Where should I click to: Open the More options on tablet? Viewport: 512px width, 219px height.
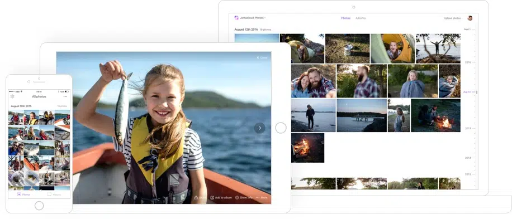point(262,197)
